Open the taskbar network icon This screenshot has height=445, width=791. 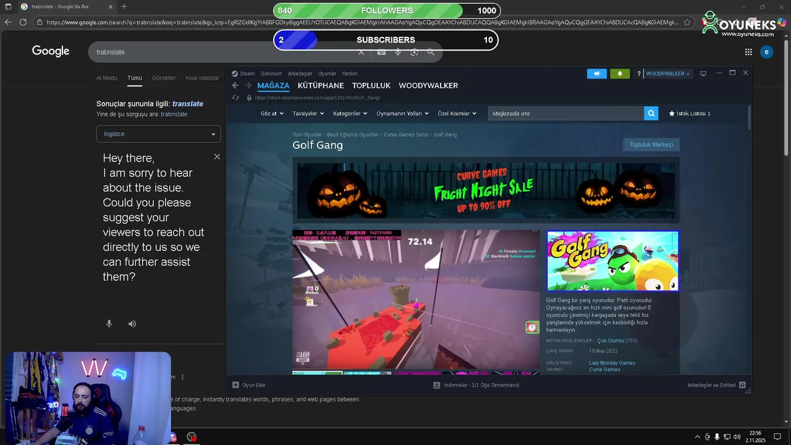point(727,437)
